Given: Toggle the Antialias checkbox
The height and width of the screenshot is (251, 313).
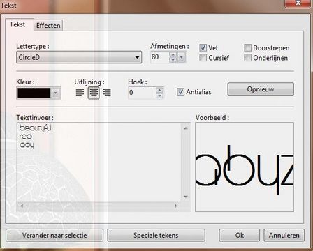Looking at the screenshot, I should point(180,92).
